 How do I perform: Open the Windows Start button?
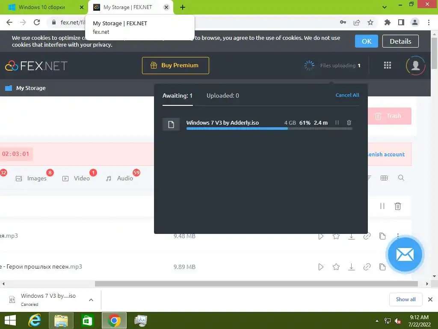10,320
